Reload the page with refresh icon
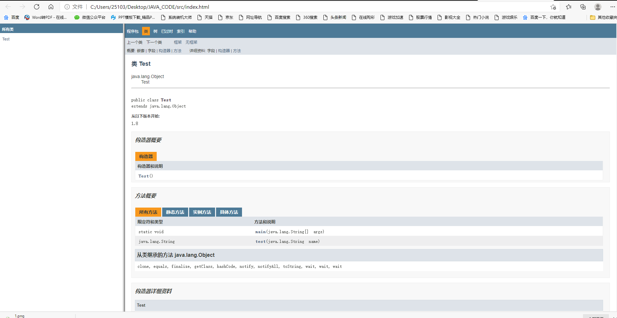Image resolution: width=617 pixels, height=318 pixels. [37, 7]
